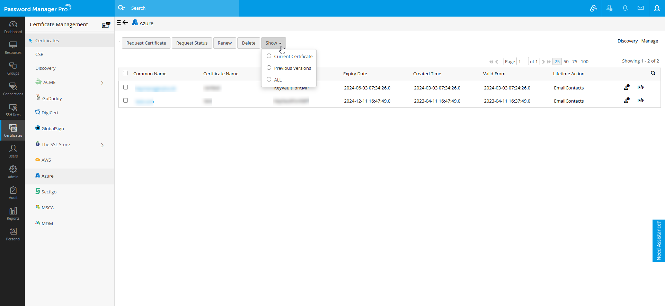The image size is (665, 306).
Task: Click the search magnifier icon in top bar
Action: (121, 8)
